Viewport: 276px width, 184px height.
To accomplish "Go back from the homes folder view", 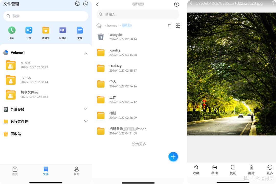I will 98,4.
